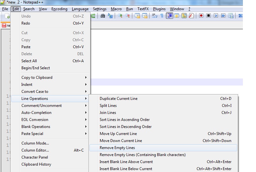256x172 pixels.
Task: Select Duplicate Current Line
Action: pos(163,99)
